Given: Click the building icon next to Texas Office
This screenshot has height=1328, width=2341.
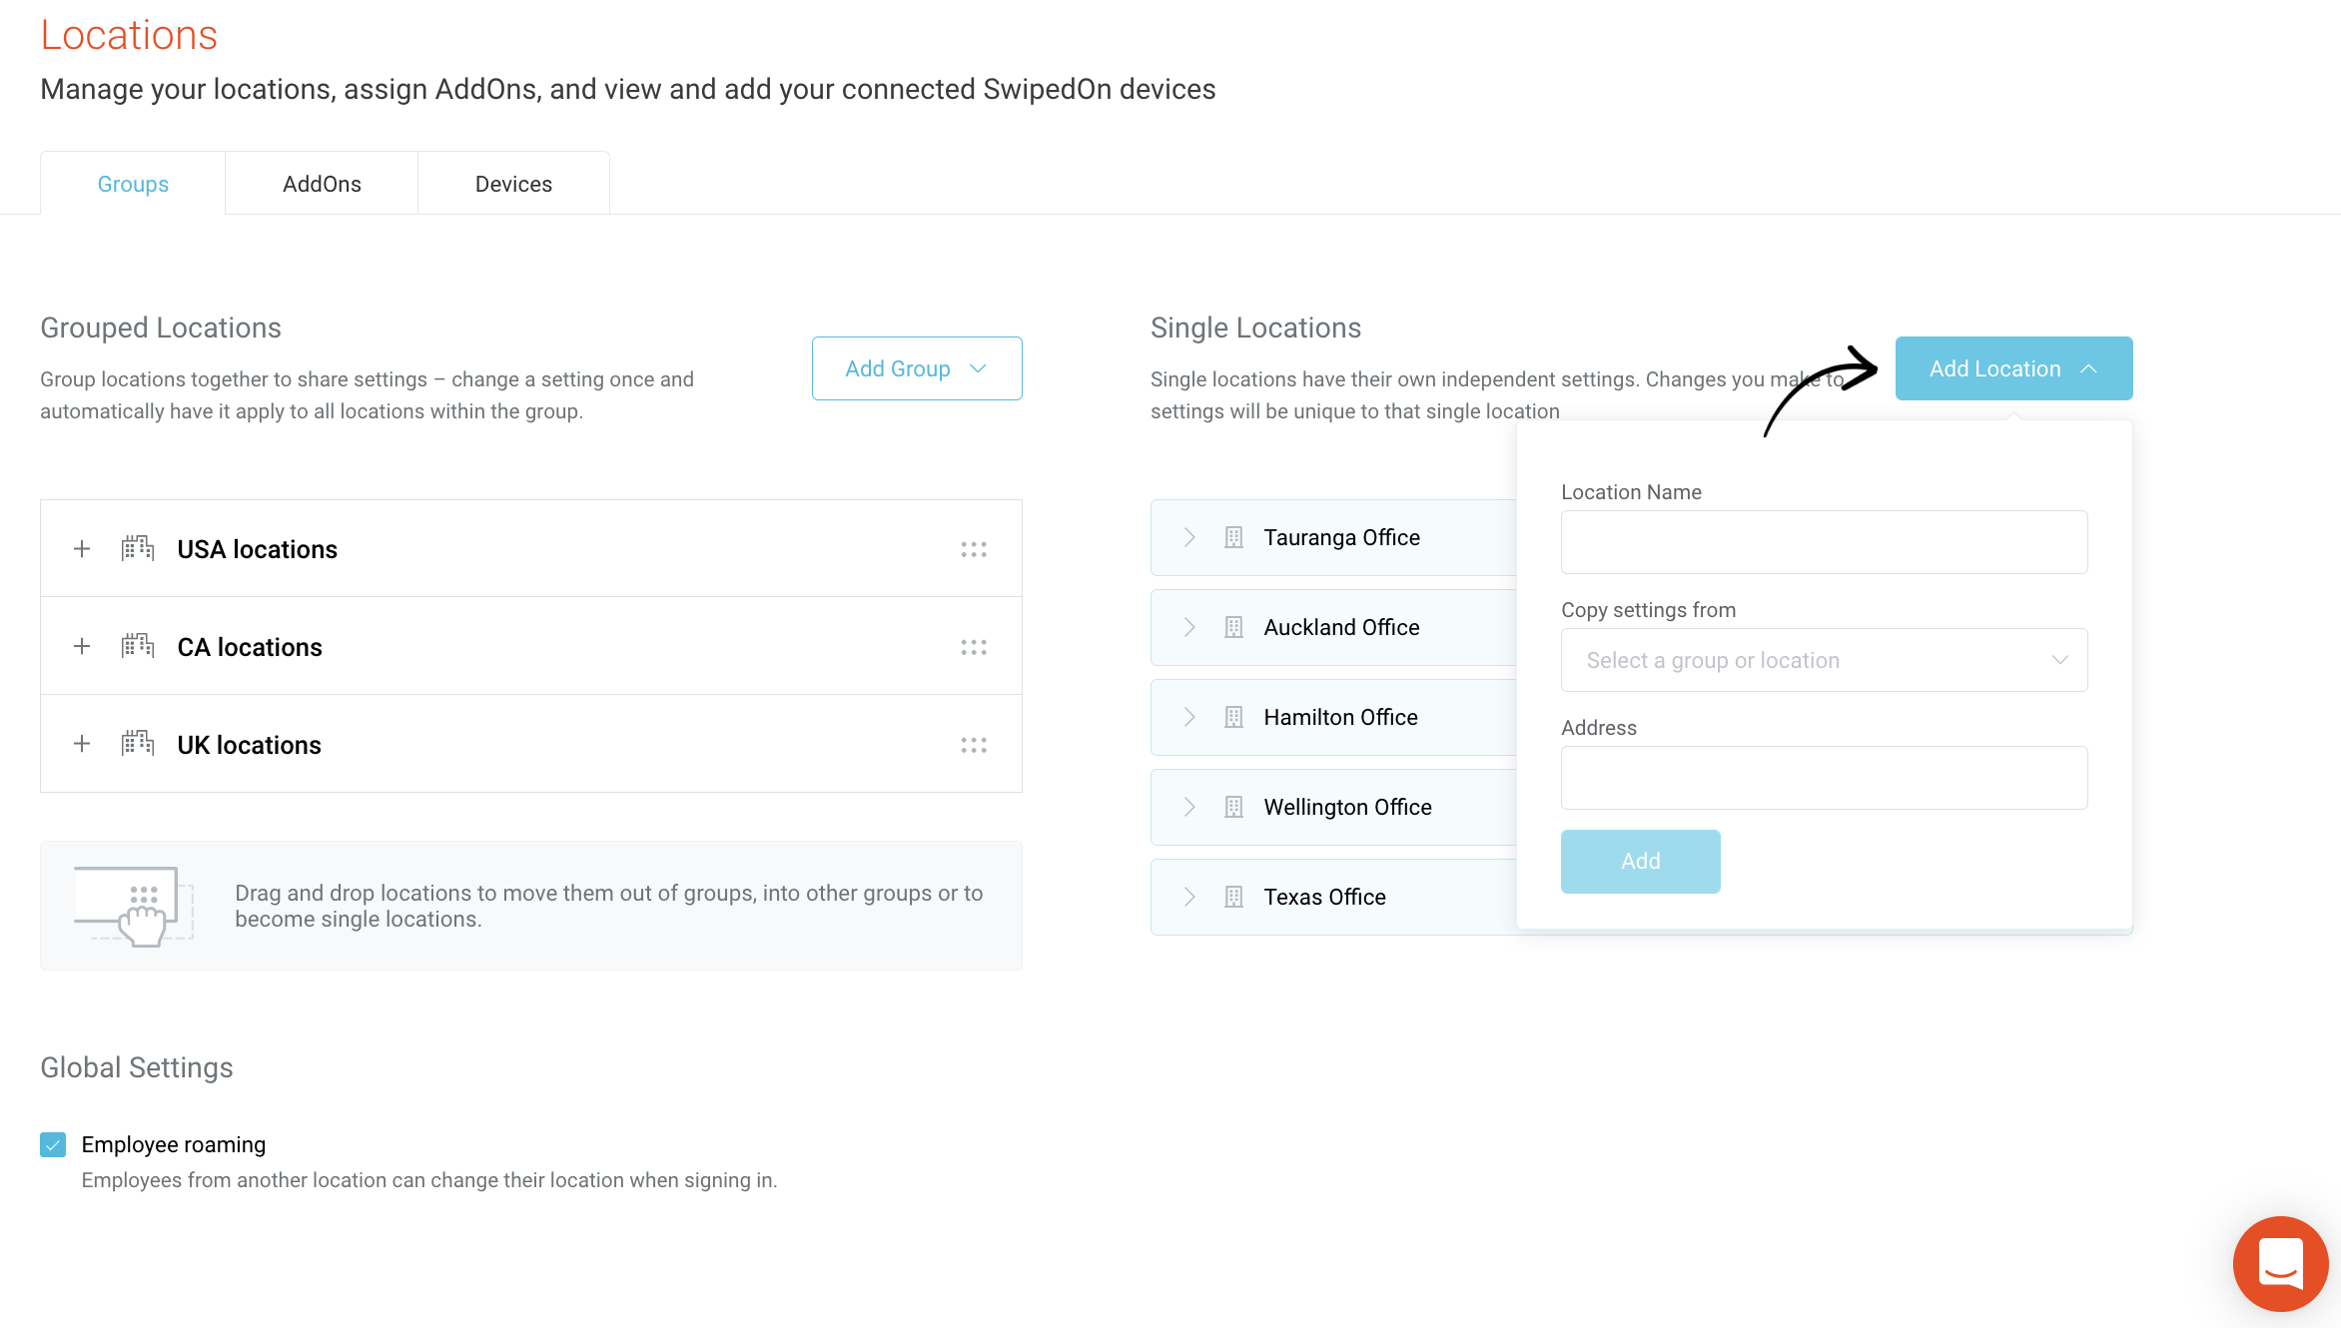Looking at the screenshot, I should [x=1233, y=897].
